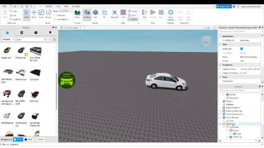264x148 pixels.
Task: Select the Black background option
Action: tap(28, 139)
